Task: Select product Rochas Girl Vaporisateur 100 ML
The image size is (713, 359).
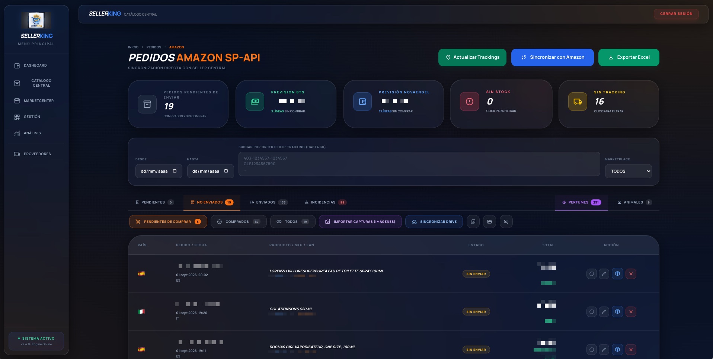Action: pos(312,347)
